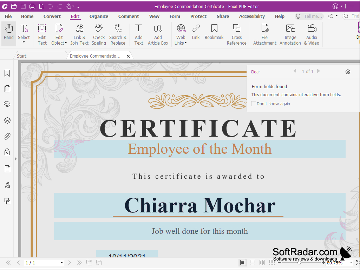Click the Job well done text field
360x270 pixels.
tap(200, 231)
